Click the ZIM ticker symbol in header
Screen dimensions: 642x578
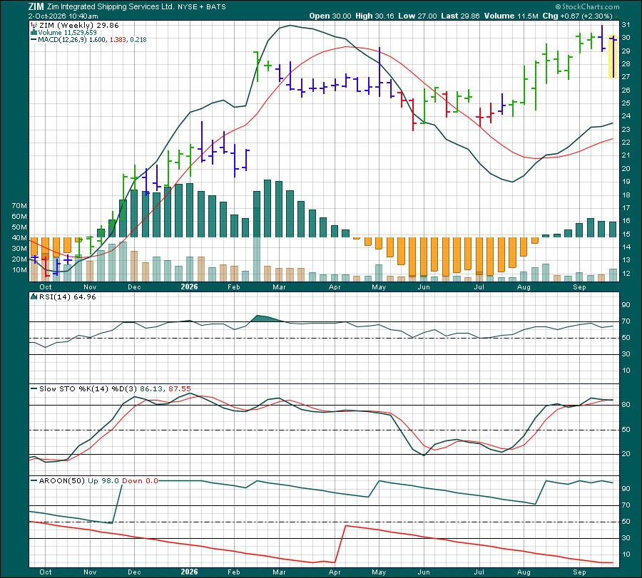[36, 6]
